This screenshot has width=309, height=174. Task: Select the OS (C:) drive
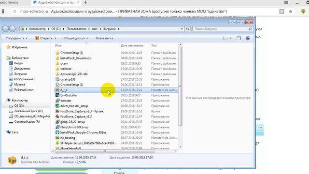(19, 106)
